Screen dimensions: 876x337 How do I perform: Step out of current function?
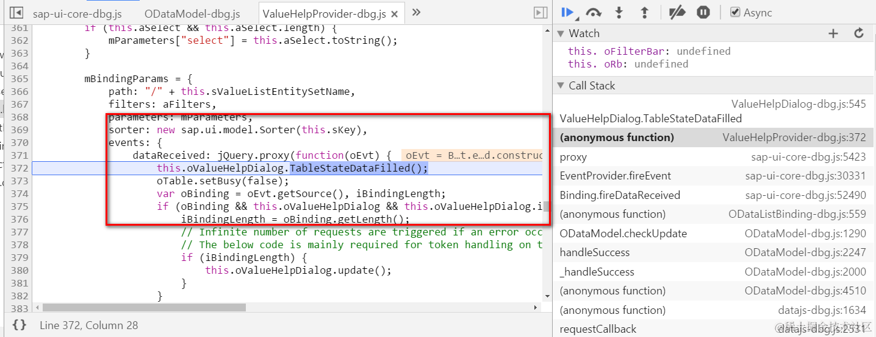644,12
